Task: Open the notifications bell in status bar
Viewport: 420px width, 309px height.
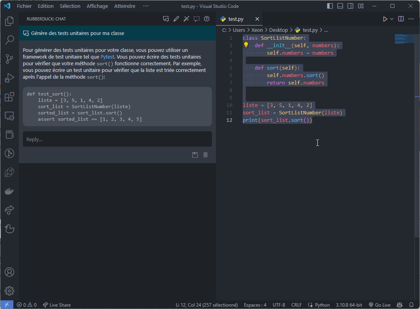Action: click(411, 305)
